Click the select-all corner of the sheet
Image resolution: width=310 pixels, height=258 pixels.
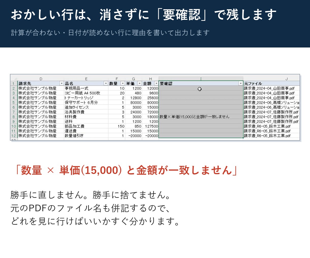(x=14, y=79)
